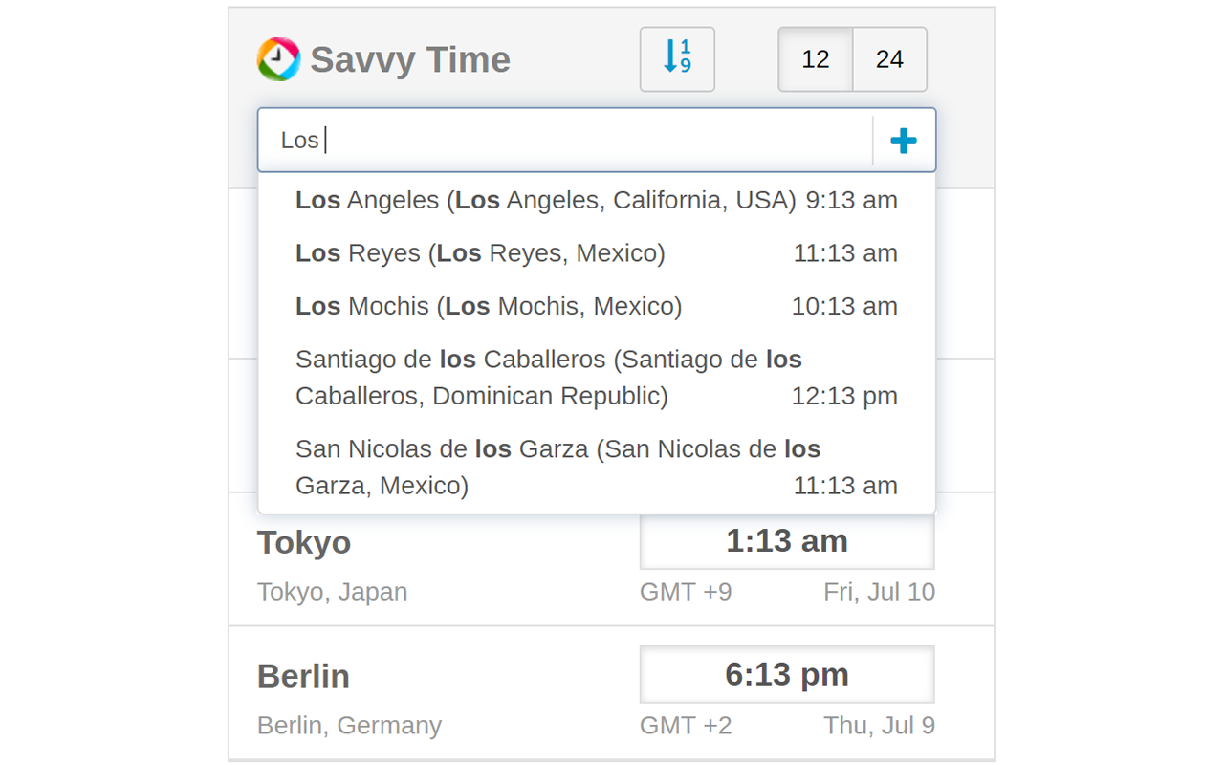This screenshot has height=765, width=1224.
Task: Click Berlin's date showing Thu, Jul 9
Action: 879,725
